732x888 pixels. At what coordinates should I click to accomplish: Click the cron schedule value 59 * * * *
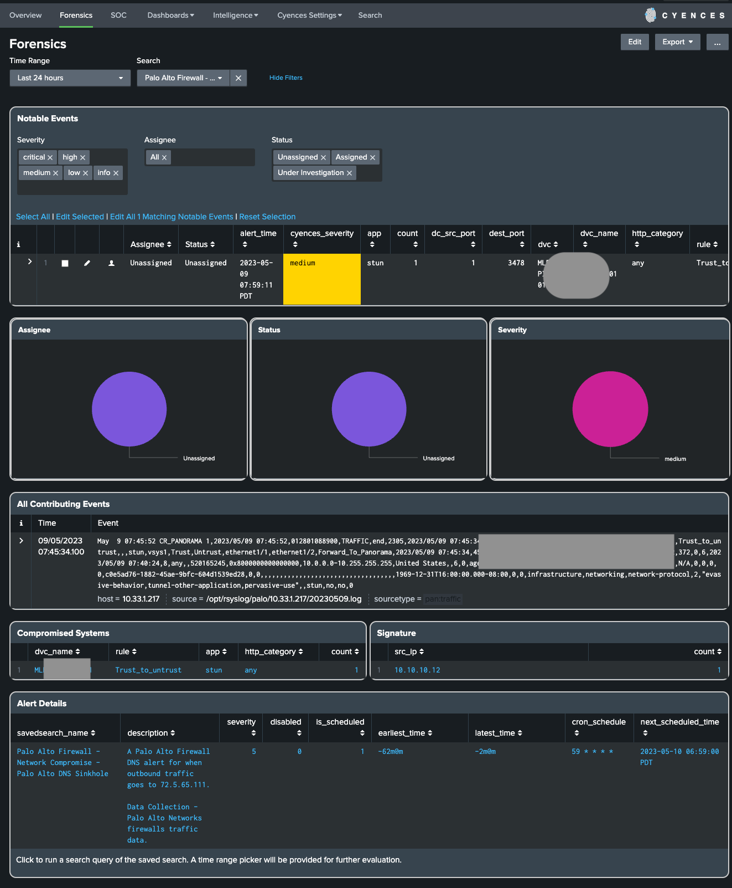click(x=593, y=752)
